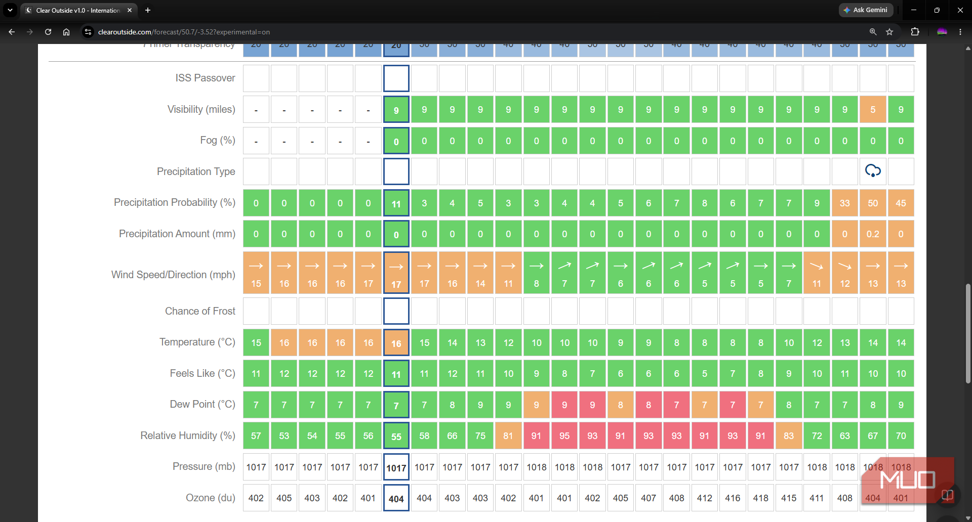This screenshot has height=522, width=972.
Task: Click the Visibility (miles) row label
Action: click(x=201, y=109)
